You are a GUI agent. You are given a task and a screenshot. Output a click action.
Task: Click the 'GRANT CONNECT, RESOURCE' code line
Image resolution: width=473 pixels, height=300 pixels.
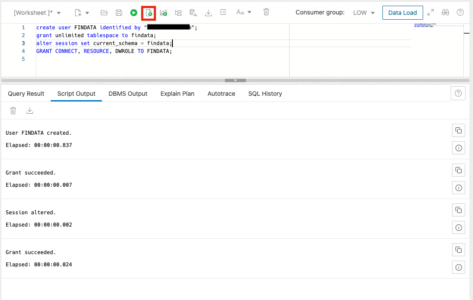104,51
